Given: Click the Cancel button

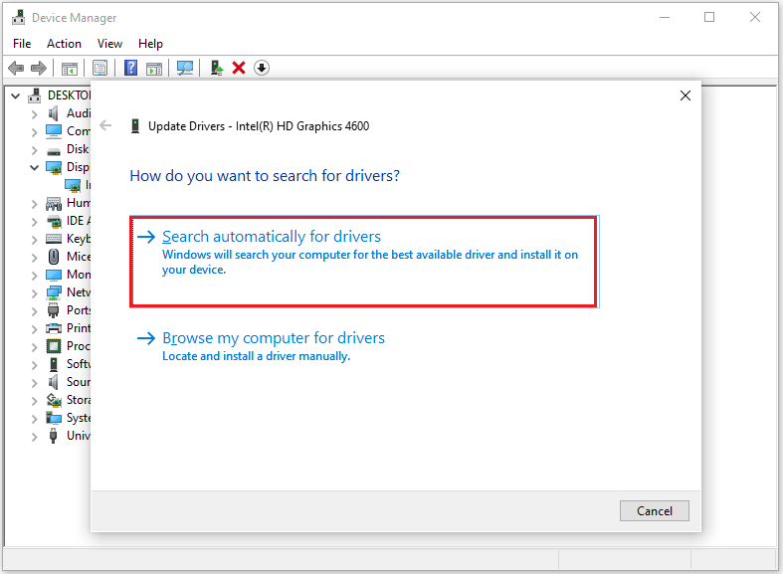Looking at the screenshot, I should 655,510.
